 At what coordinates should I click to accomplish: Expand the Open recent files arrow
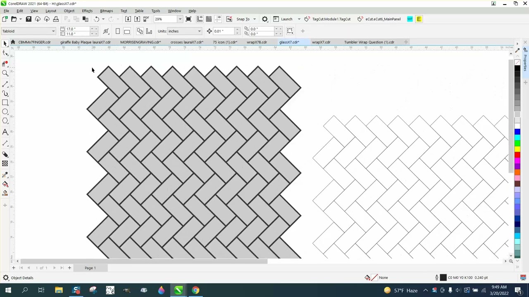(x=20, y=19)
